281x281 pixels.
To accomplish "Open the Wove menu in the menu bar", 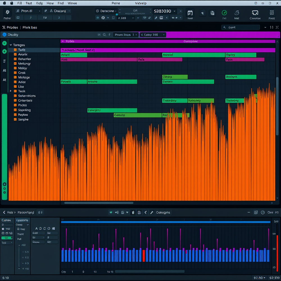I will point(72,3).
